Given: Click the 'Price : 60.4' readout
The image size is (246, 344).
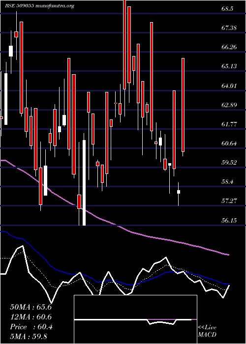Looking at the screenshot, I should pos(31,327).
